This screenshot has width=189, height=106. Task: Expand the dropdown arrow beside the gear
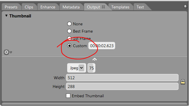pyautogui.click(x=11, y=52)
